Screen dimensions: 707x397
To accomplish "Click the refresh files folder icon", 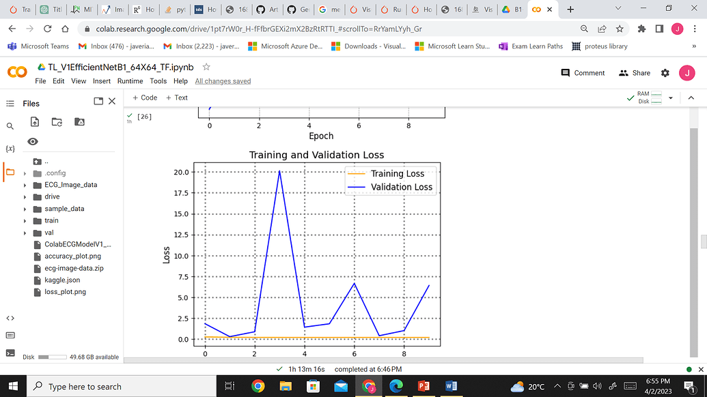I will point(57,121).
